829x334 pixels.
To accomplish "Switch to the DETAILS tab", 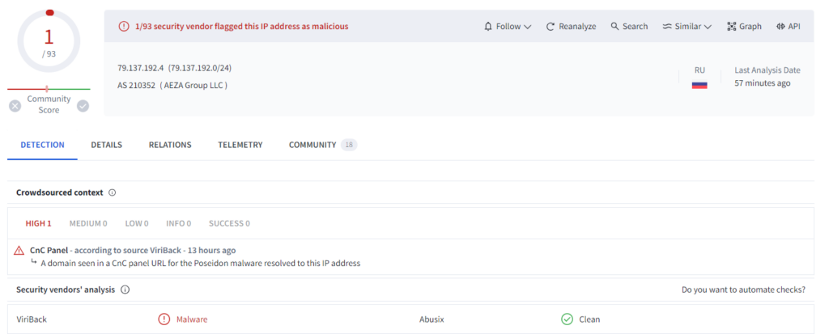I will point(106,145).
